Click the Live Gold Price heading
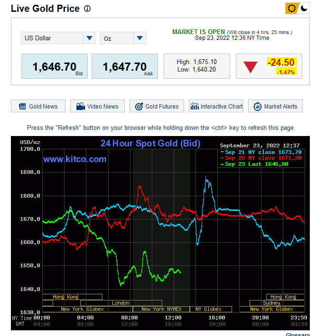The width and height of the screenshot is (316, 336). tap(45, 9)
